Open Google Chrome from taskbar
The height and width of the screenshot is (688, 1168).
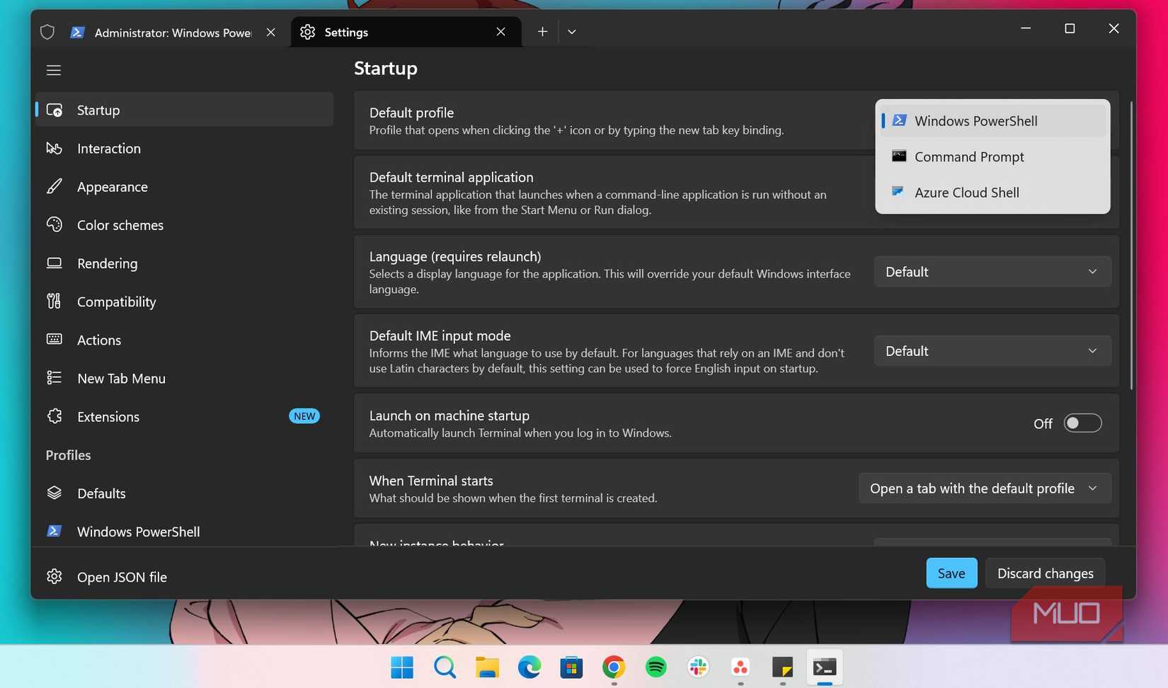tap(614, 667)
